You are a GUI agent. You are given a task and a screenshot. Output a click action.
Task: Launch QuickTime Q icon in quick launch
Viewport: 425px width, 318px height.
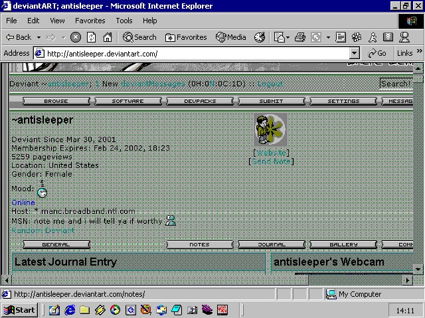(x=130, y=310)
